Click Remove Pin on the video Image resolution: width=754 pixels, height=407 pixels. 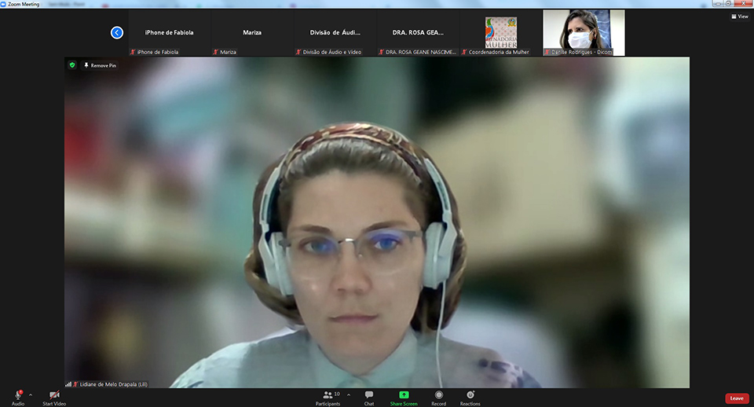click(x=101, y=65)
